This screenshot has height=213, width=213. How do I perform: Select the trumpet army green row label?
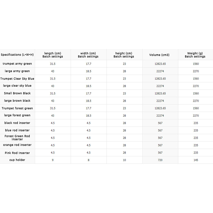[x=17, y=64]
